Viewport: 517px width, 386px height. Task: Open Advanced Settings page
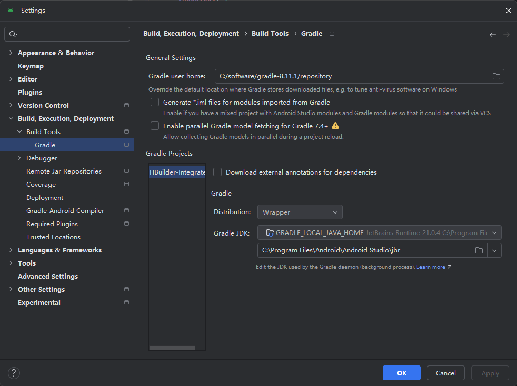point(48,276)
